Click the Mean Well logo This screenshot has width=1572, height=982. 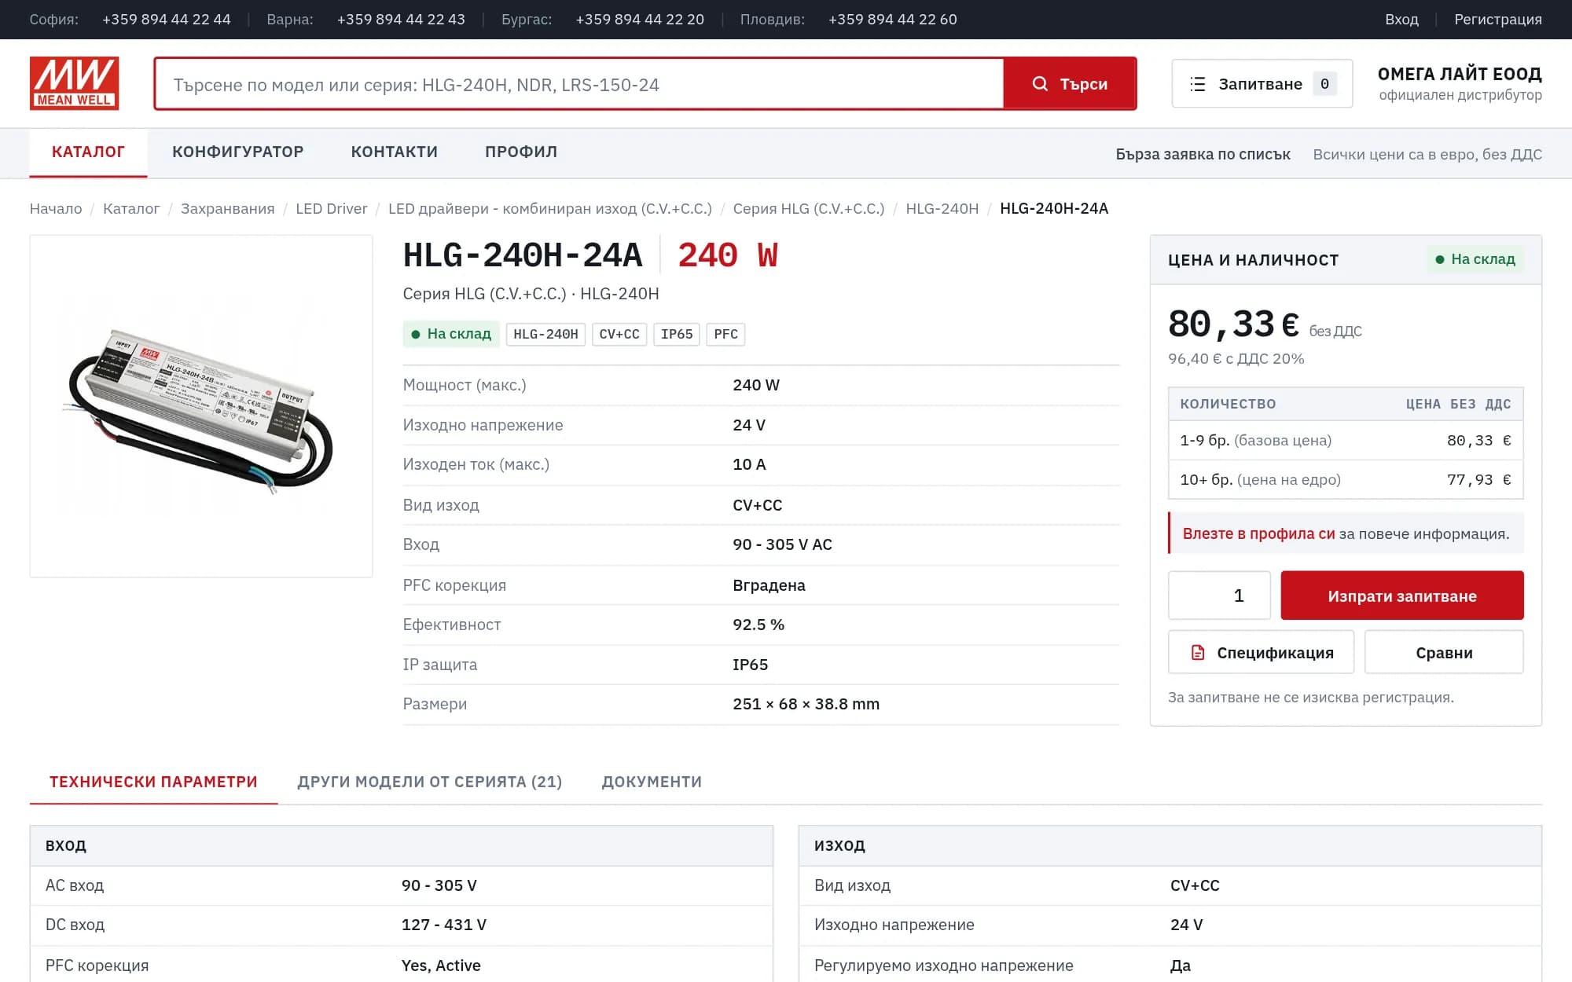click(74, 83)
